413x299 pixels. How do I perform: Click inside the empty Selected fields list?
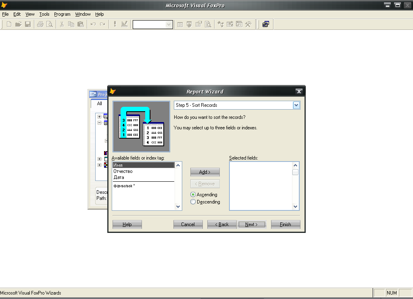261,186
